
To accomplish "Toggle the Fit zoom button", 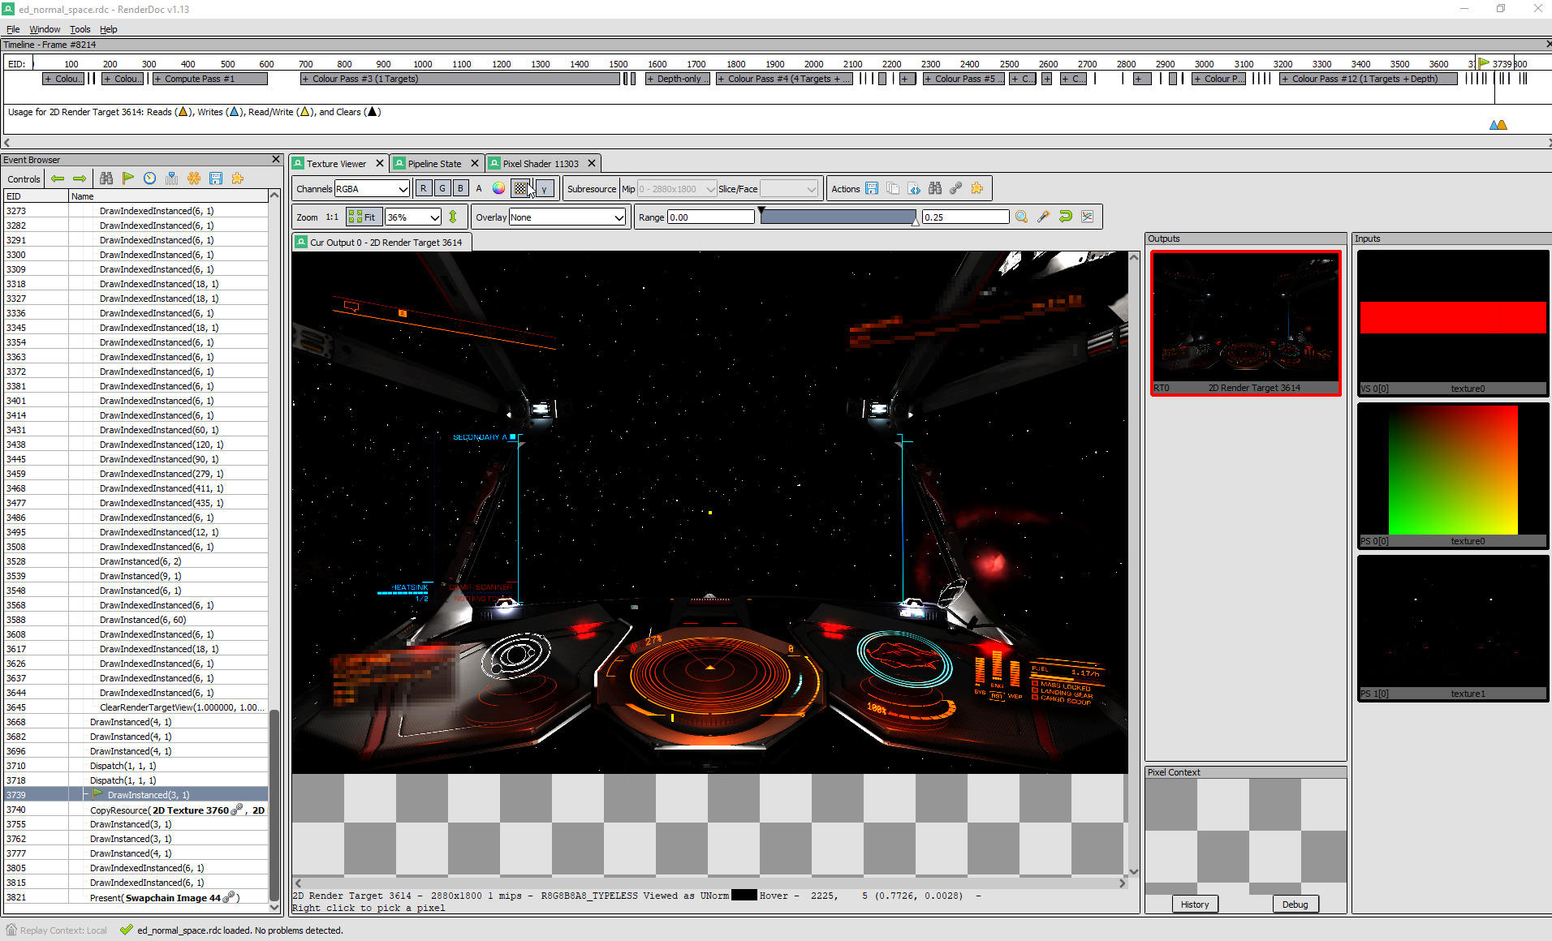I will [x=364, y=217].
